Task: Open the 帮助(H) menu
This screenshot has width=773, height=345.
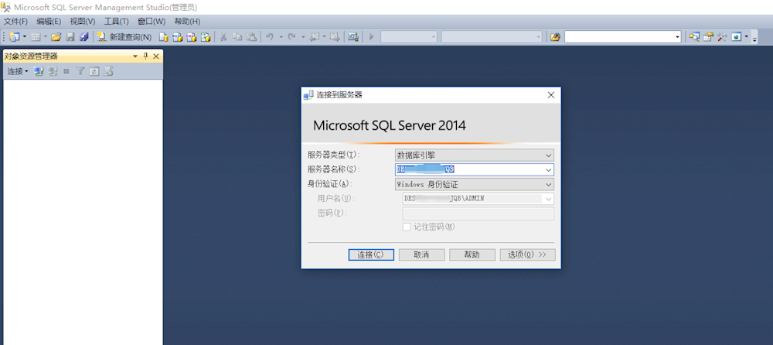Action: pos(187,21)
